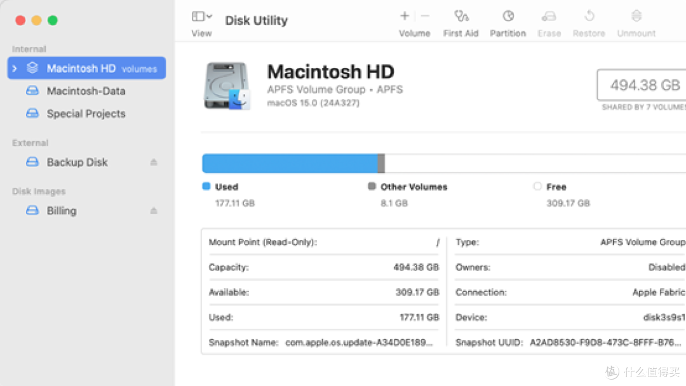This screenshot has height=386, width=686.
Task: Select the Macintosh-Data volume
Action: pos(86,91)
